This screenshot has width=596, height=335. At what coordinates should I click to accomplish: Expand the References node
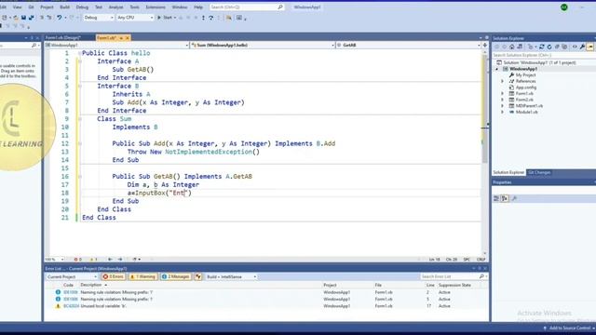503,81
